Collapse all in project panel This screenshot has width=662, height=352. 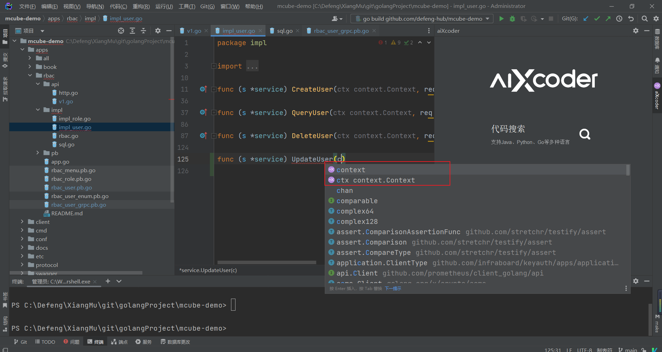143,31
